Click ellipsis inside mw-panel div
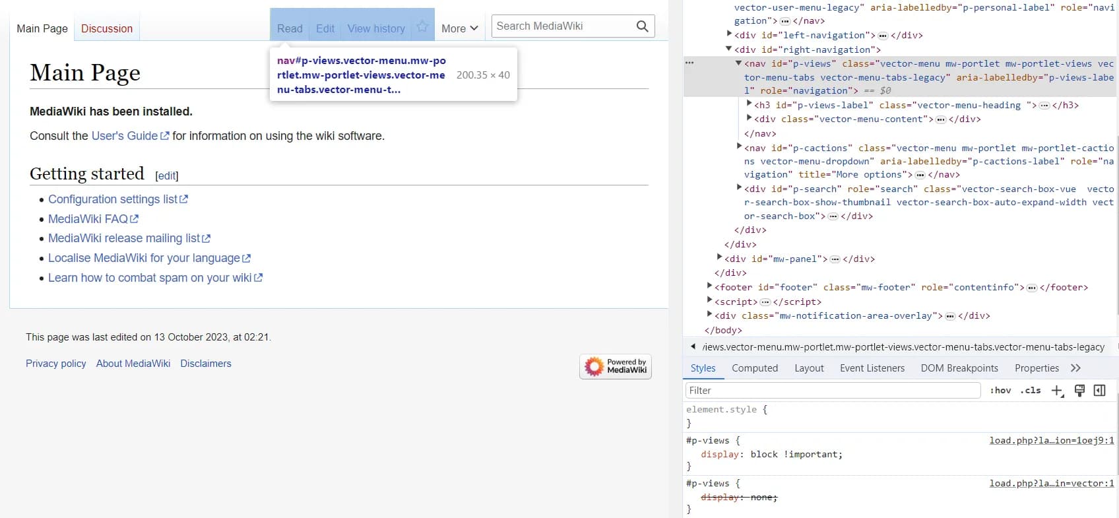Screen dimensions: 1119x518 coord(835,259)
